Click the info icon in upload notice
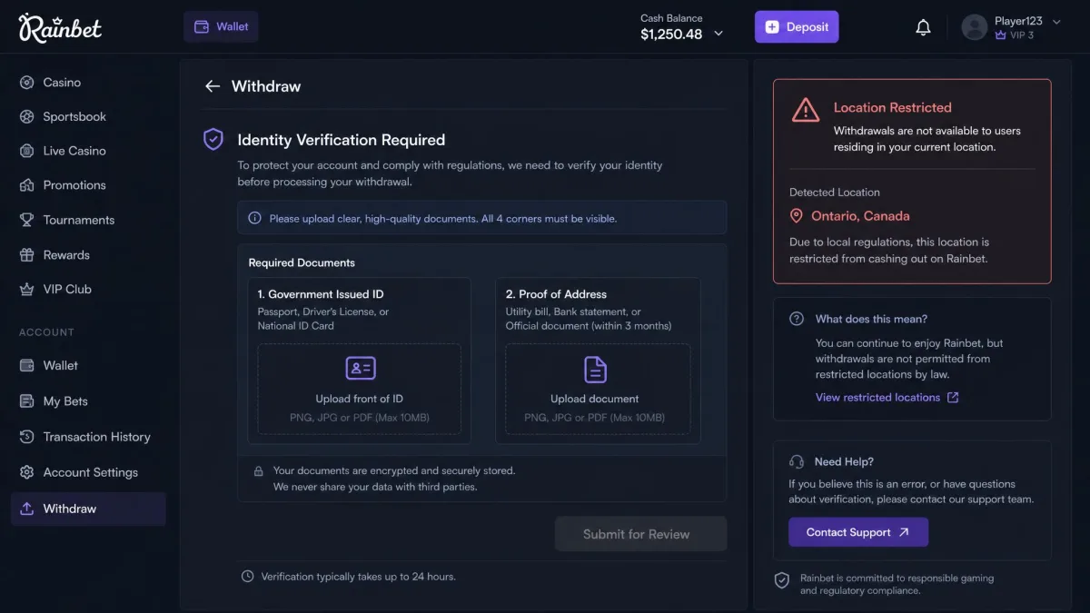1090x613 pixels. click(254, 218)
